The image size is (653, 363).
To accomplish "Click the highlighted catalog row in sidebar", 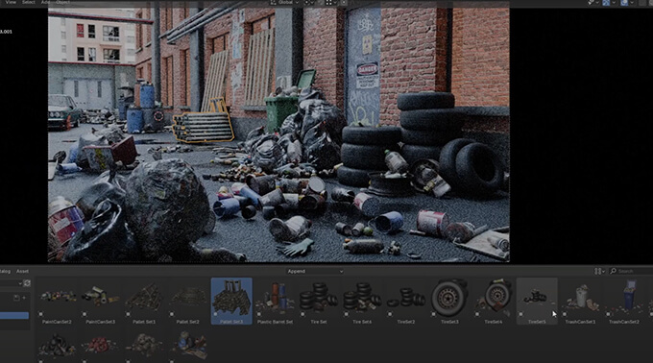I will [x=14, y=316].
